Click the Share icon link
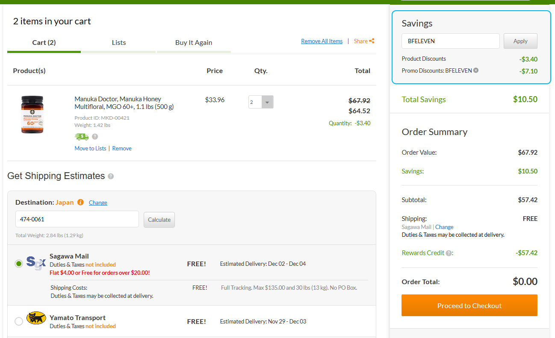 (364, 41)
